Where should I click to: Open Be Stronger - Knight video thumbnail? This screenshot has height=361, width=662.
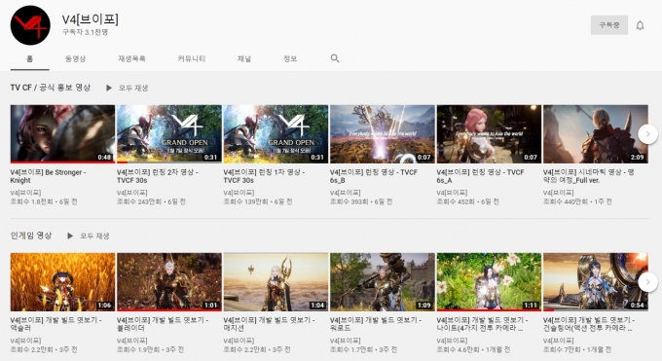62,134
